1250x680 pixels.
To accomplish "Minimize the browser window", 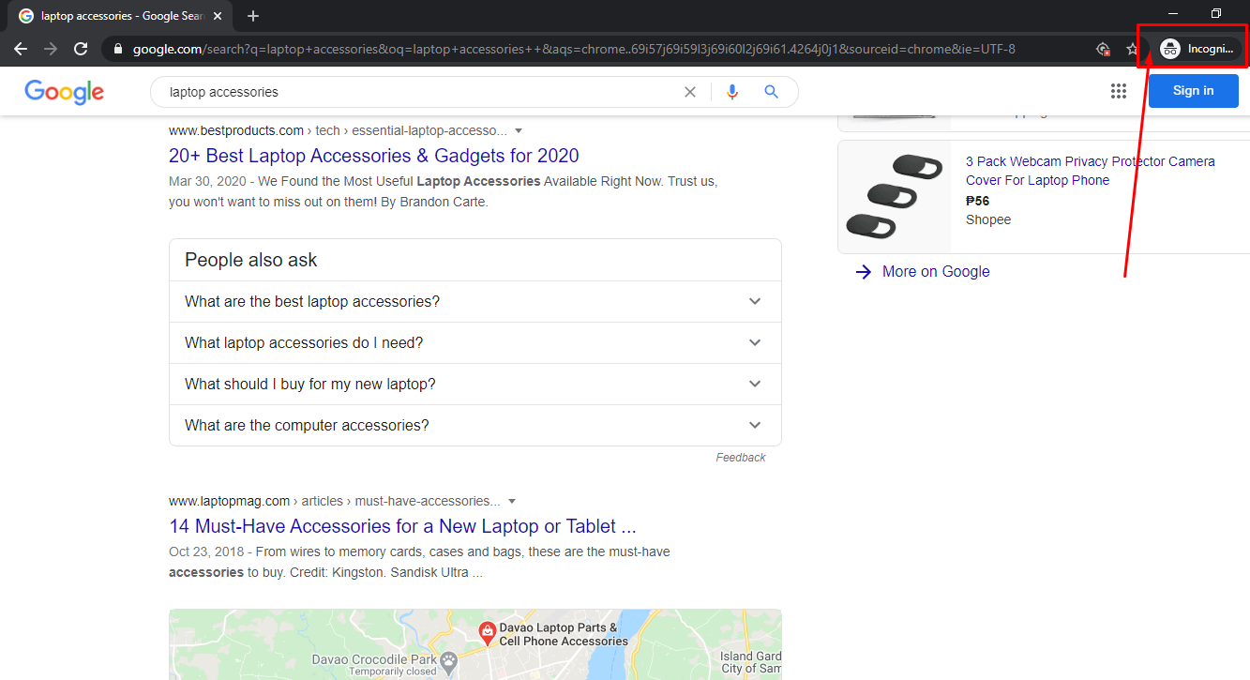I will [x=1172, y=13].
